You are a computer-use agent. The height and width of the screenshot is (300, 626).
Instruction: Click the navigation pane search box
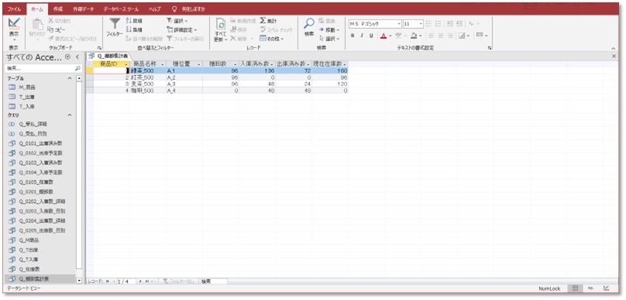43,69
